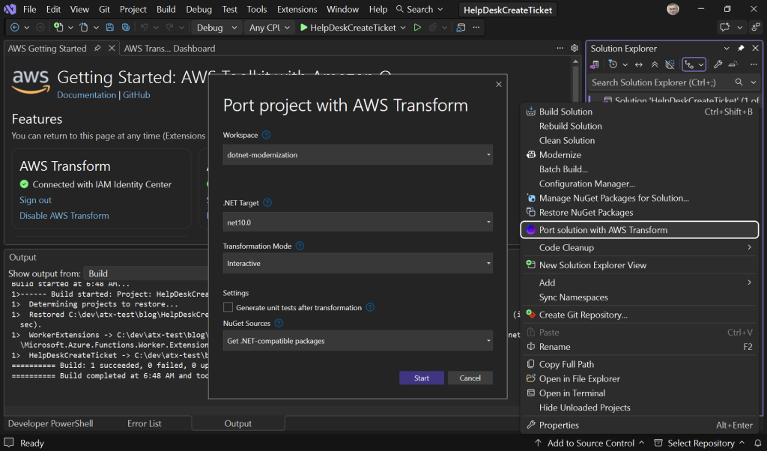Click in Search Solution Explorer field
Screen dimensions: 767x451
pyautogui.click(x=661, y=82)
